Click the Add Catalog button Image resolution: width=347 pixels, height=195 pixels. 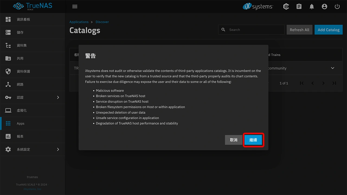328,30
